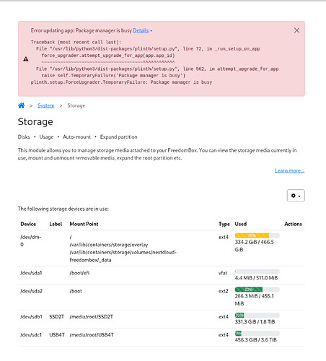Collapse the error Details link
The width and height of the screenshot is (326, 361).
(141, 30)
